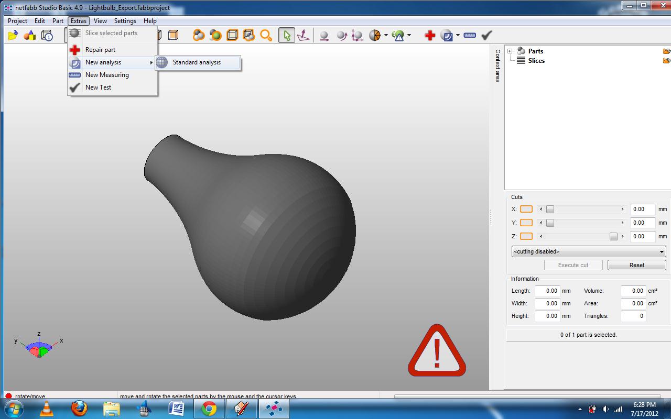Expand the Parts tree node

pyautogui.click(x=510, y=51)
